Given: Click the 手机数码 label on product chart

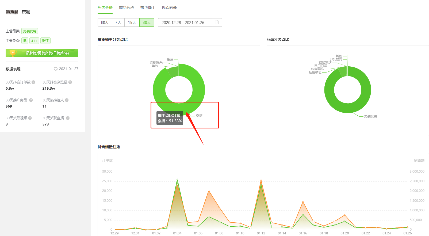Looking at the screenshot, I should point(336,59).
